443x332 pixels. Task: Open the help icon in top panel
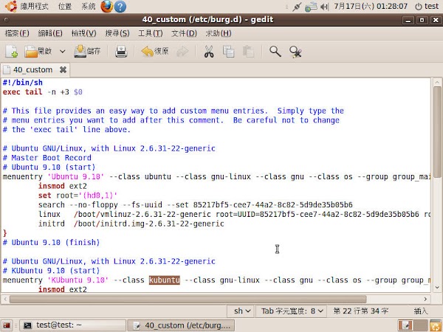[120, 6]
